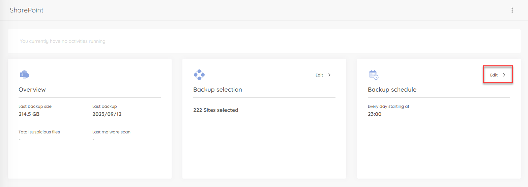
Task: Select the Overview card heading
Action: 32,90
